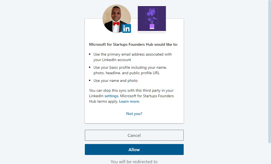This screenshot has height=164, width=271.
Task: Open the LinkedIn settings link
Action: click(111, 96)
